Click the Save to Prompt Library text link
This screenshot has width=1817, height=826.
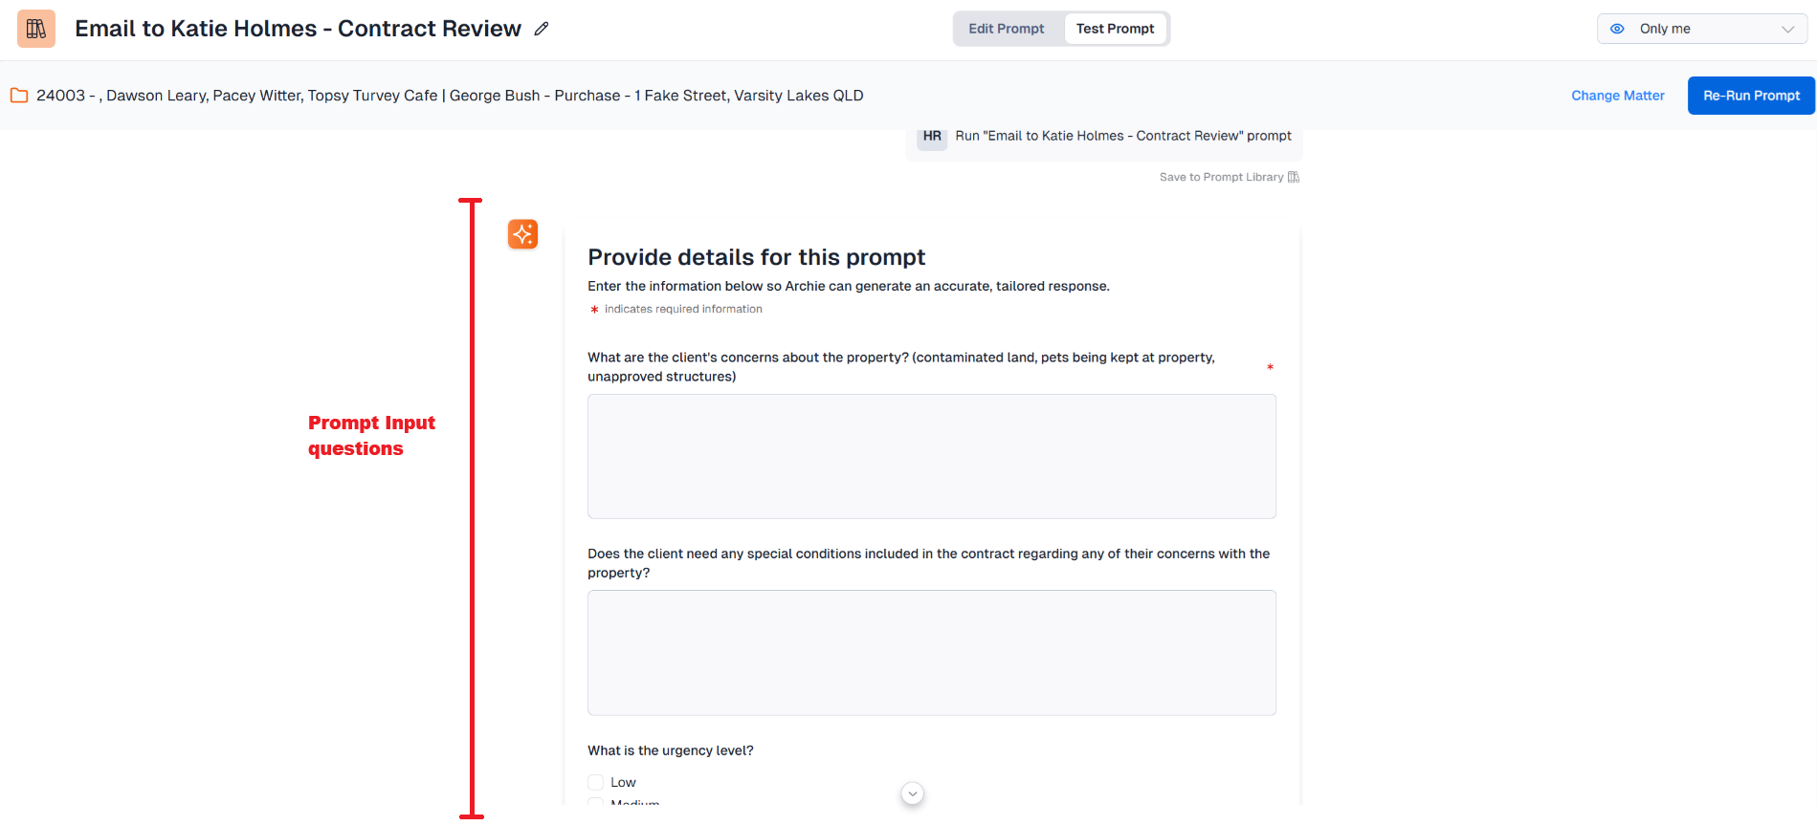(1221, 177)
